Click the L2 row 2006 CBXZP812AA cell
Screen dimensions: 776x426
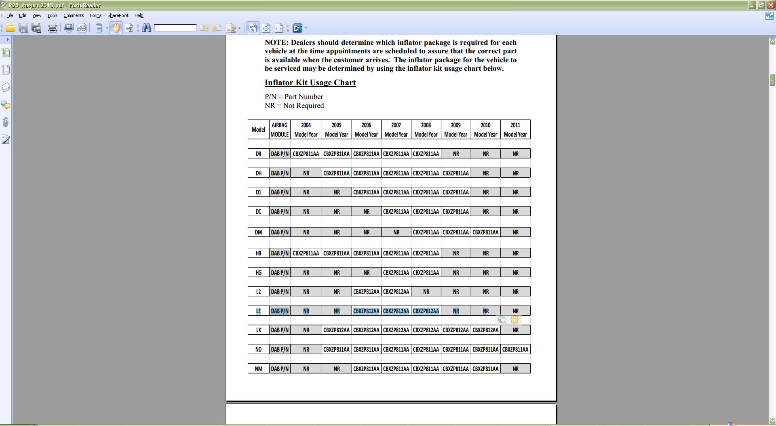coord(366,291)
